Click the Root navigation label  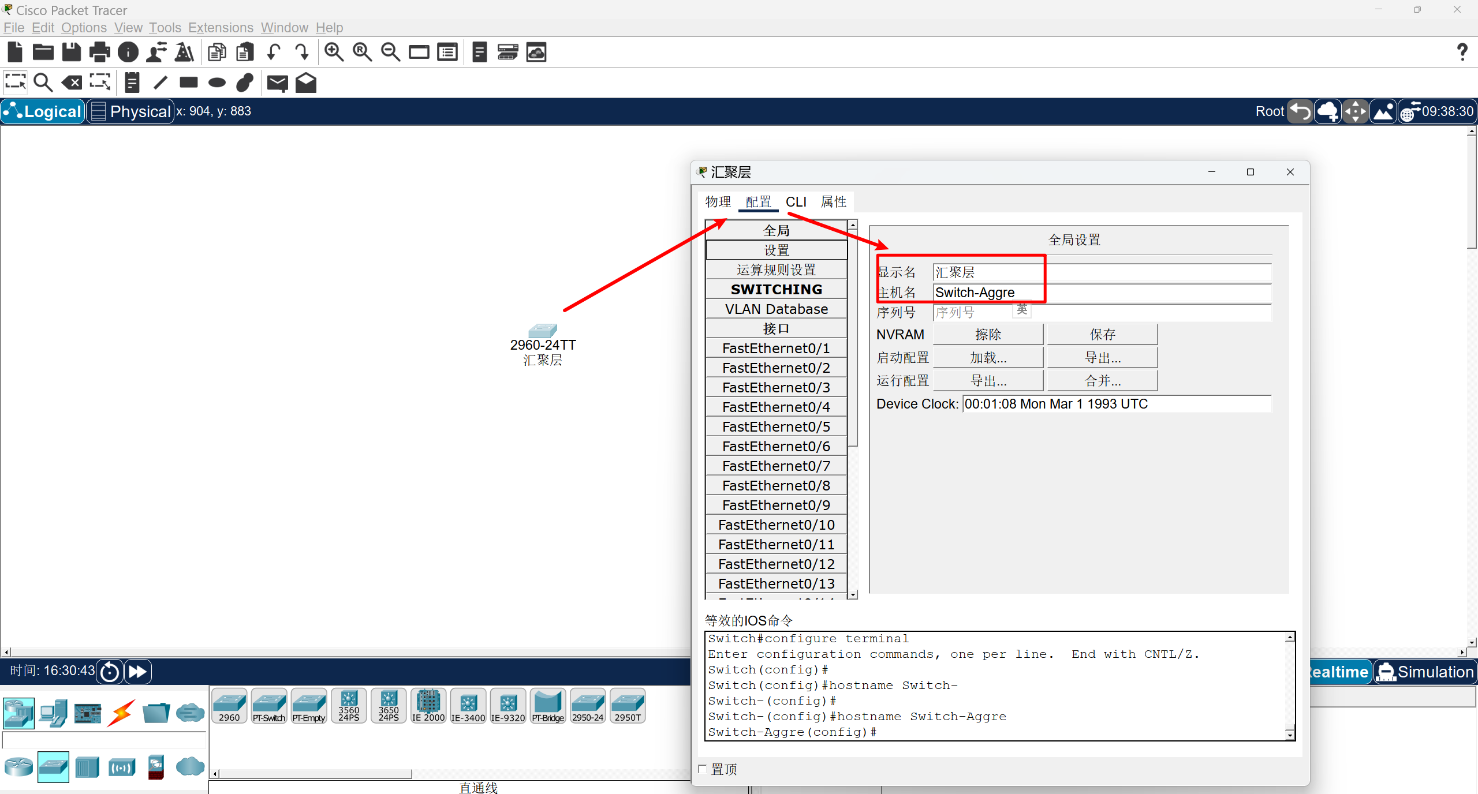click(x=1270, y=111)
